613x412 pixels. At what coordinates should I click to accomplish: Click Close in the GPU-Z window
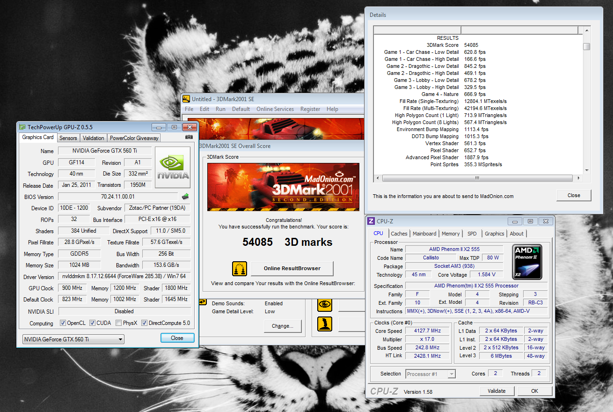pyautogui.click(x=177, y=338)
